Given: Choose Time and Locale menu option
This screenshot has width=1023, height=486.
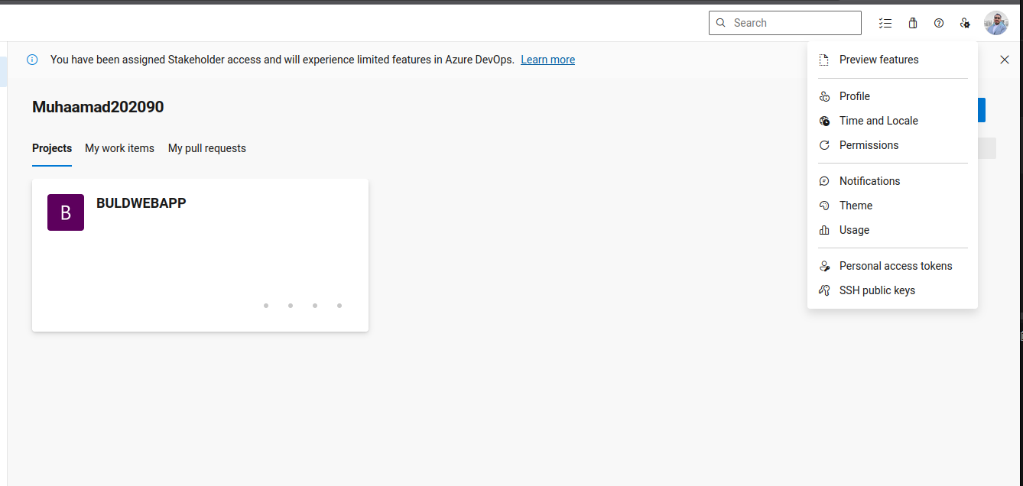Looking at the screenshot, I should (x=878, y=121).
